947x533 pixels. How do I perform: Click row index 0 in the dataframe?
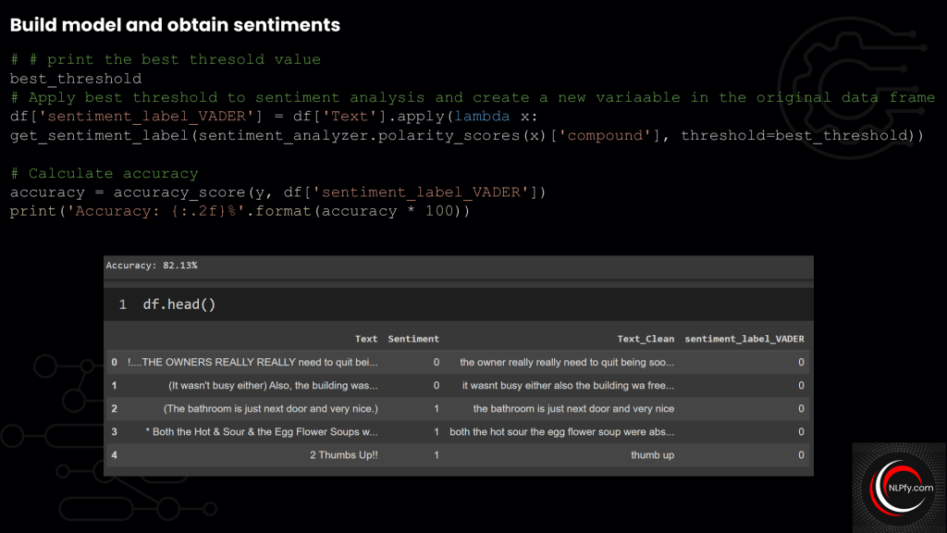(x=115, y=363)
